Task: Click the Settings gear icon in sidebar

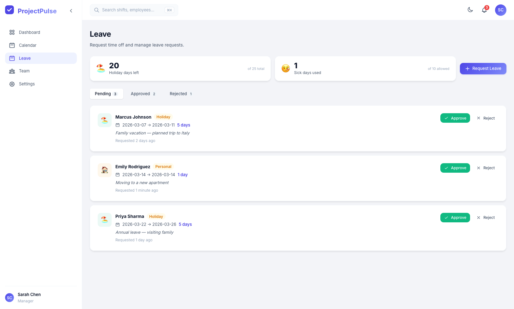Action: coord(12,84)
